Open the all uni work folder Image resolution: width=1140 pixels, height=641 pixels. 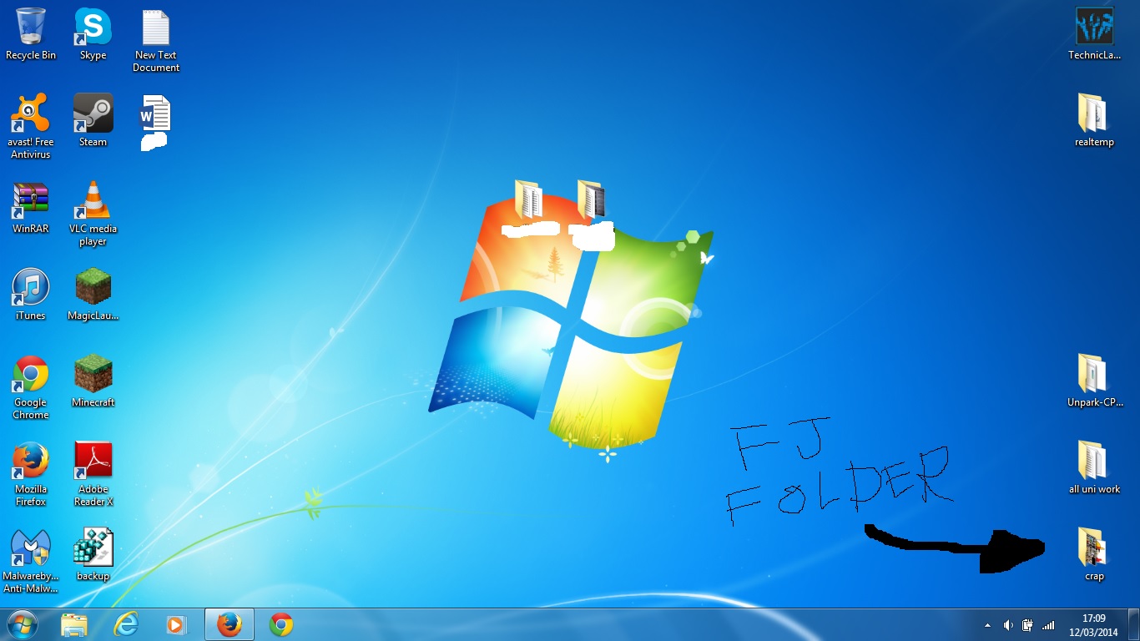pyautogui.click(x=1094, y=468)
